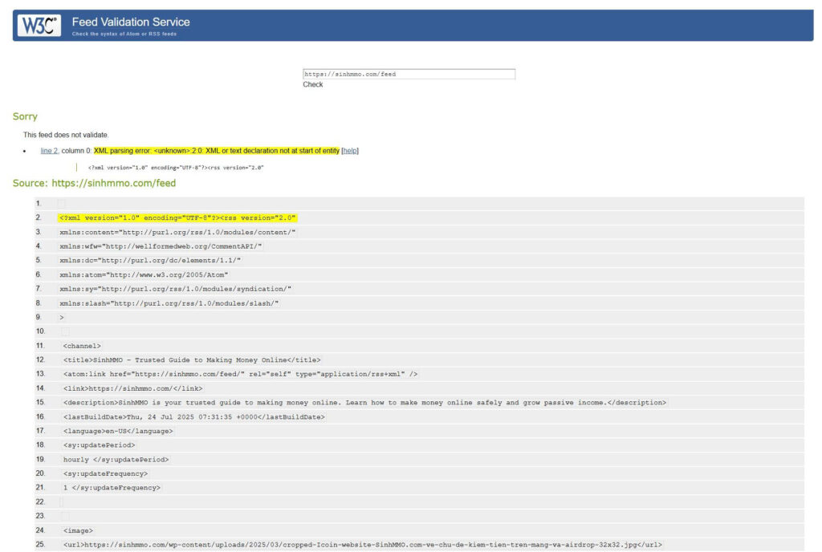Click the error snippet below the error message

click(x=176, y=168)
